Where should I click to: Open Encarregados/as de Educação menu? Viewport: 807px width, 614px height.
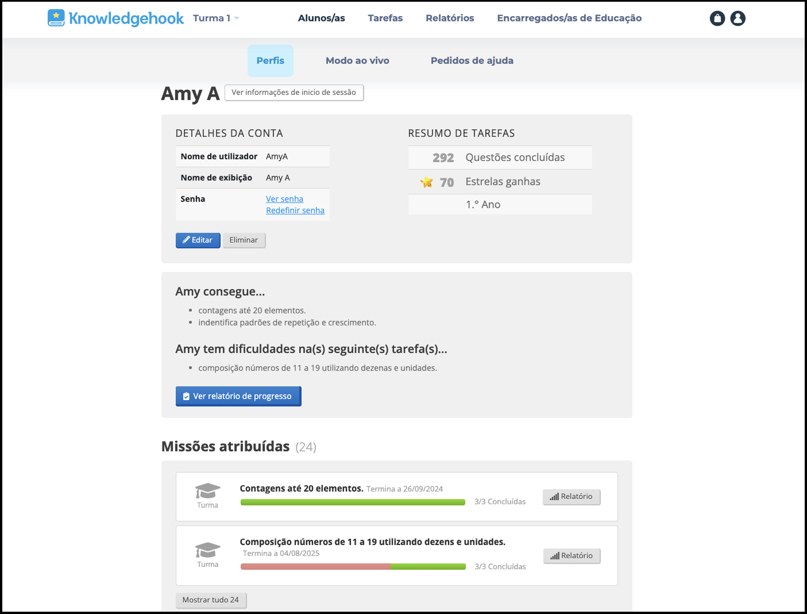click(x=569, y=18)
